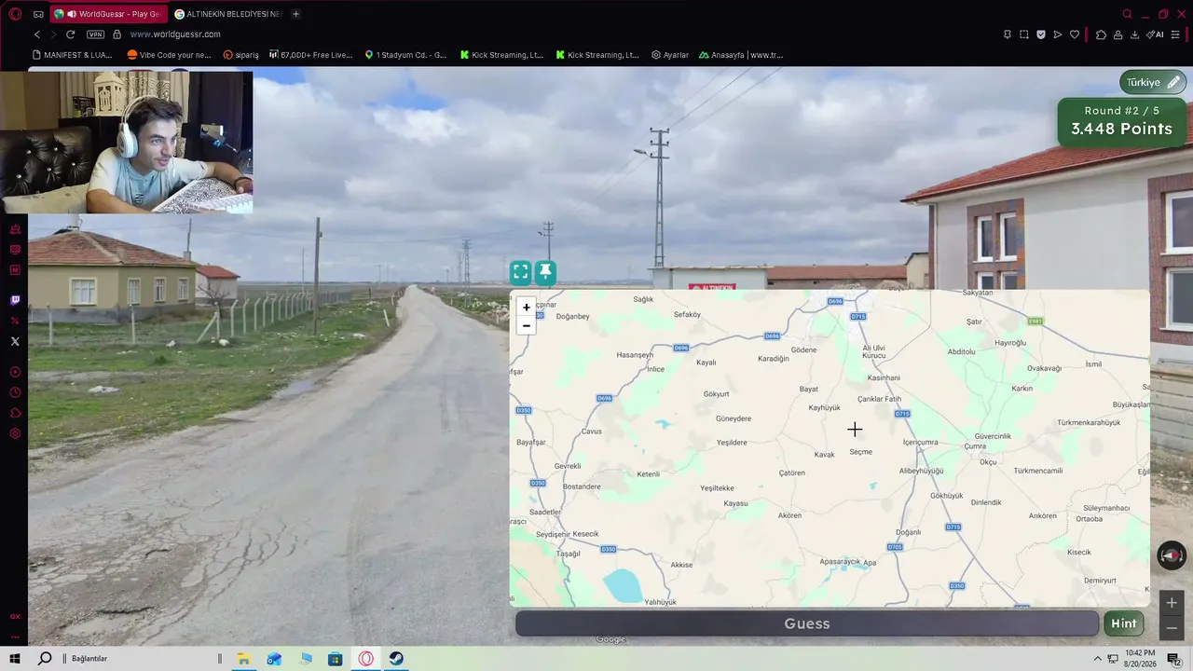The image size is (1193, 671).
Task: Open the Windows notification center
Action: (x=1174, y=659)
